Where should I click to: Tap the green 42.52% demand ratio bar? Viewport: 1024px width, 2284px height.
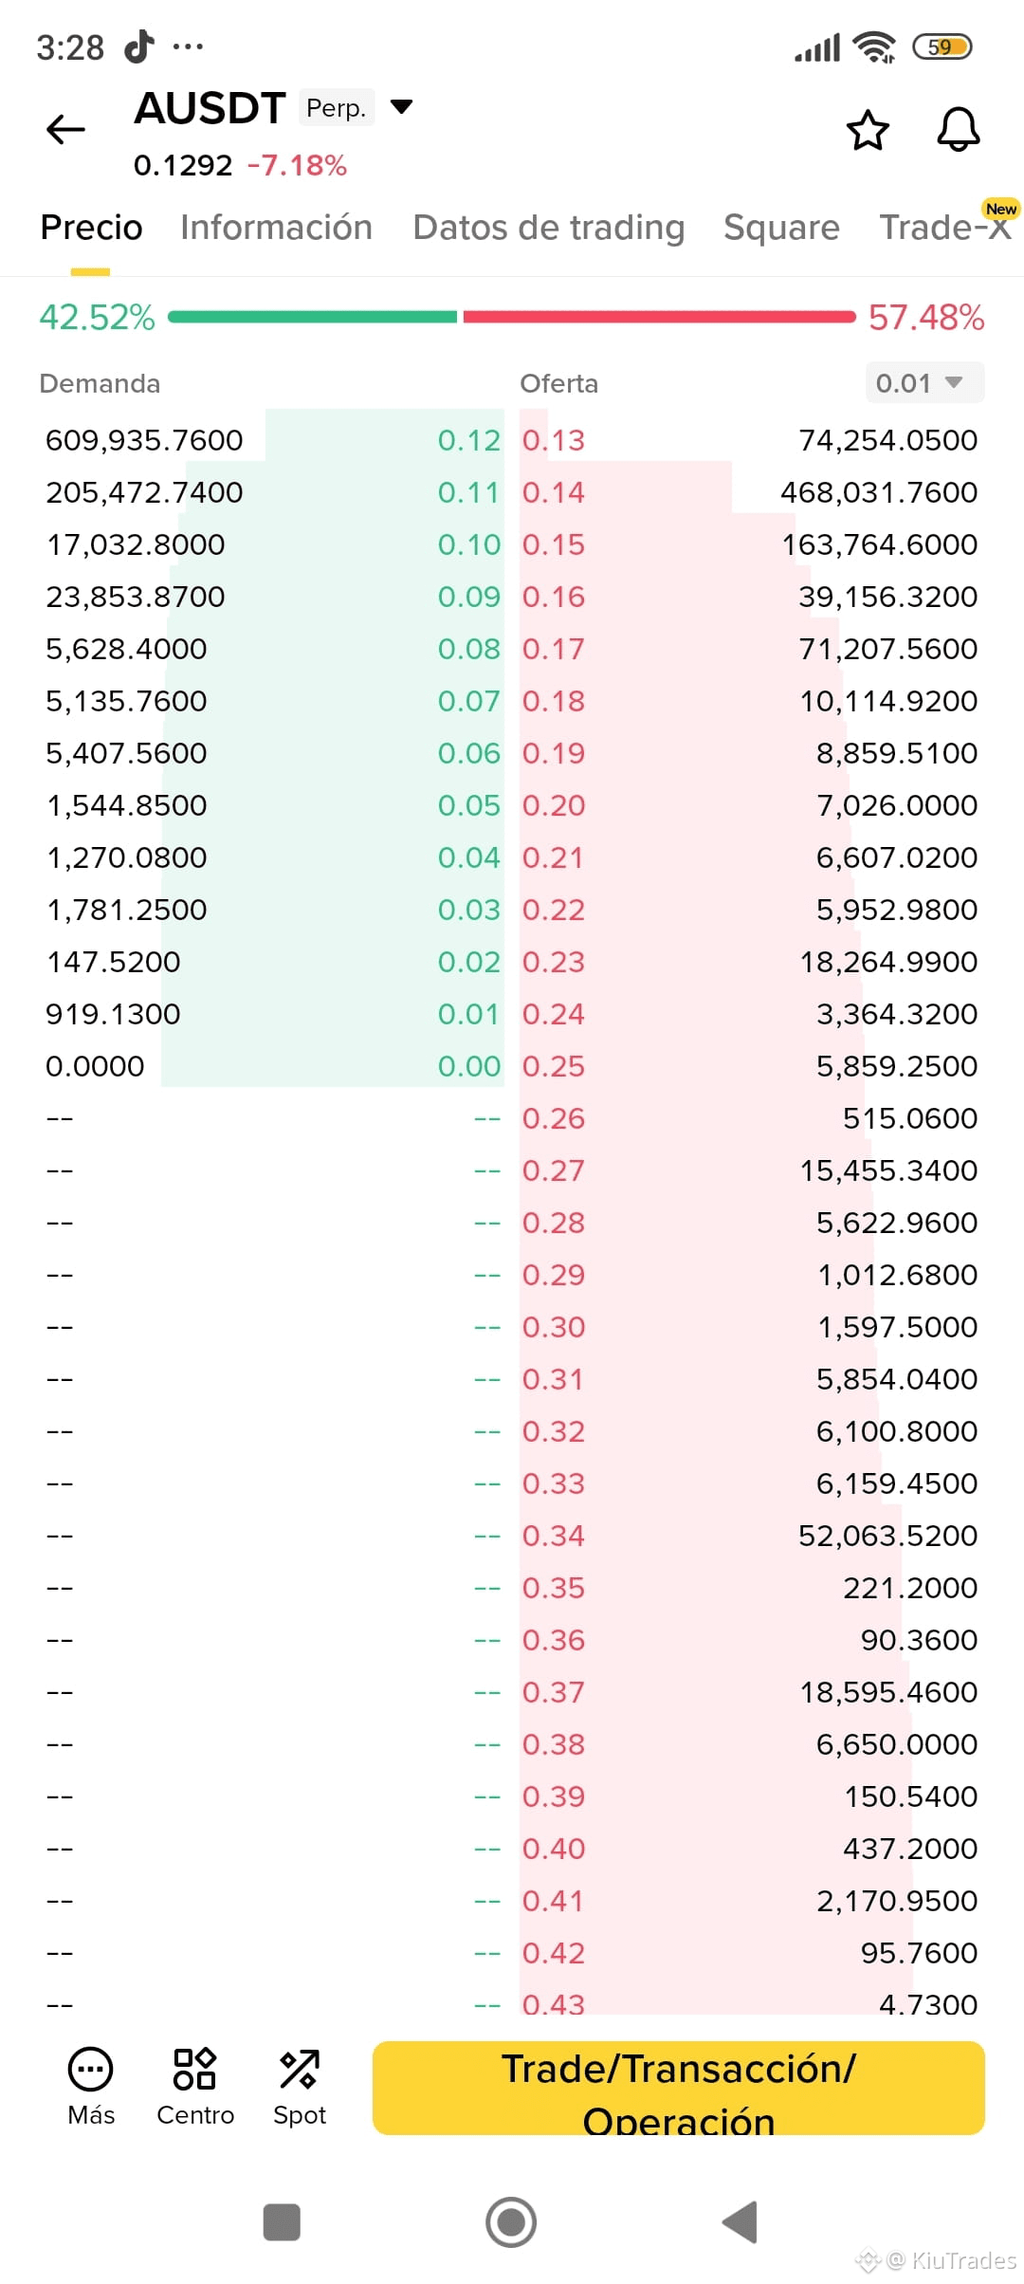coord(313,318)
